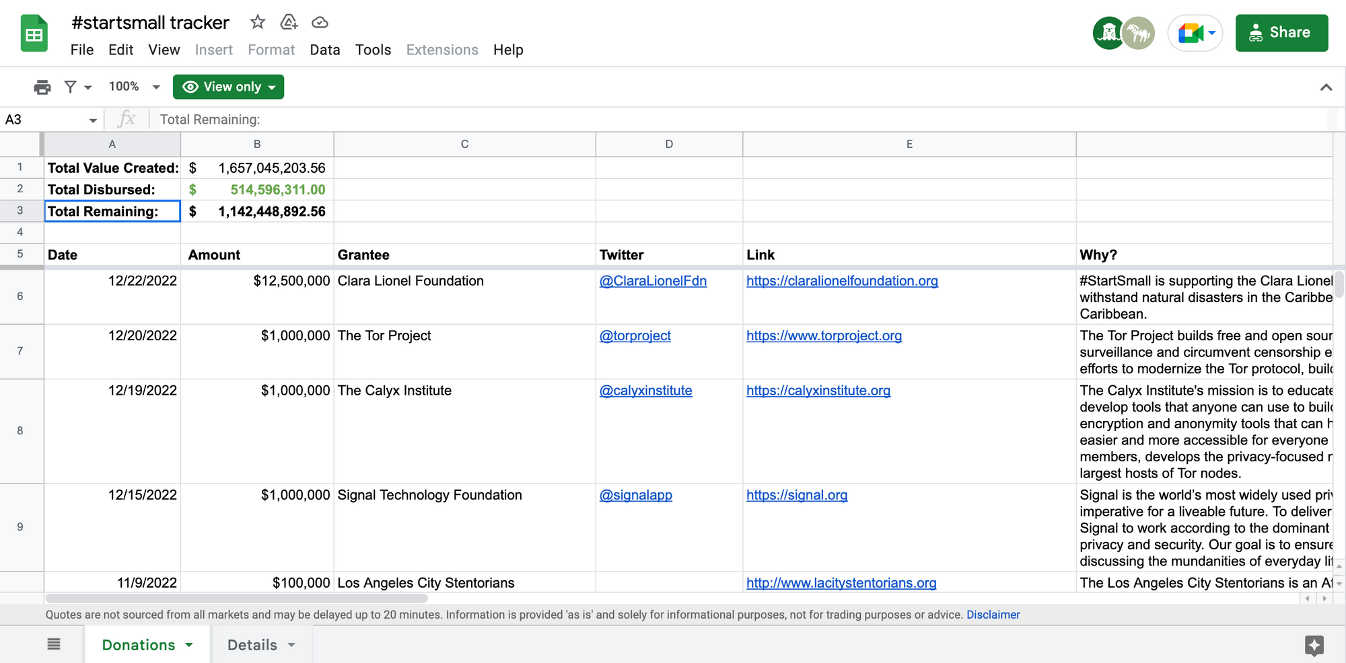Visit http://www.lacitystentorians.org link
This screenshot has height=663, width=1346.
pyautogui.click(x=841, y=583)
